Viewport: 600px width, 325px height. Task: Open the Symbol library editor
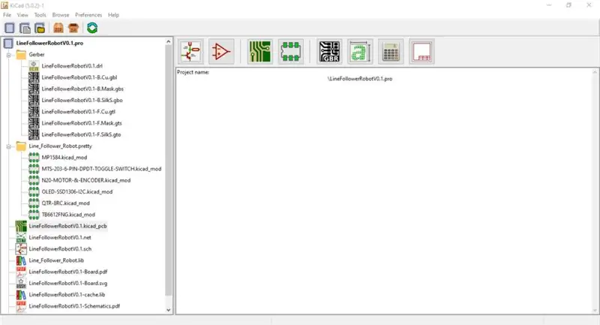pos(221,52)
